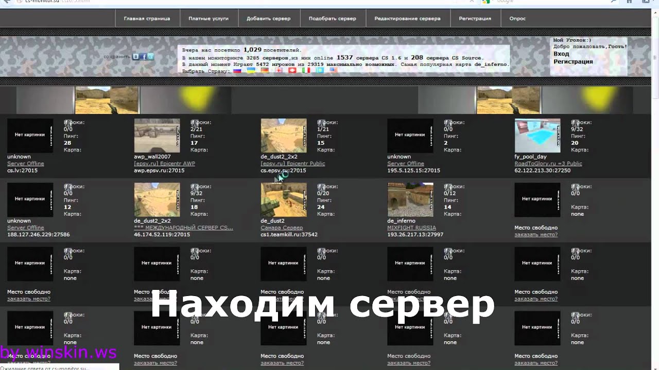
Task: Select the Russian flag country filter
Action: point(237,70)
